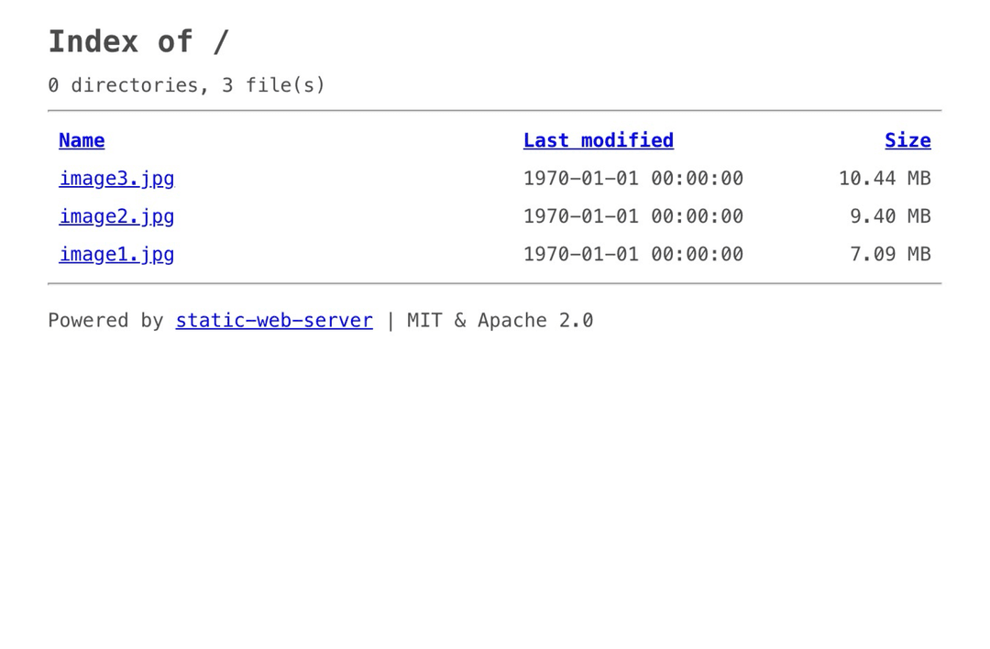Click image2.jpg's last modified timestamp
The width and height of the screenshot is (990, 649).
coord(632,216)
